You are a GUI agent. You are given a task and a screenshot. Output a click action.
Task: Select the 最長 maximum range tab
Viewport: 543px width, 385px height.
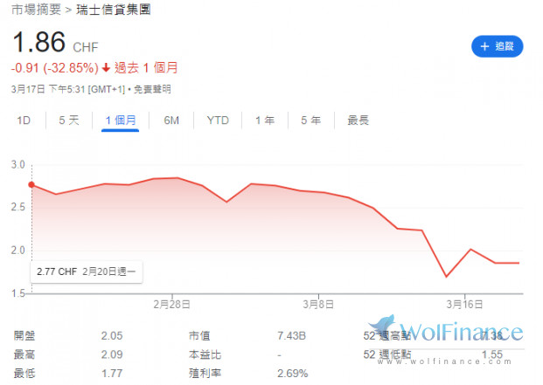pyautogui.click(x=358, y=120)
